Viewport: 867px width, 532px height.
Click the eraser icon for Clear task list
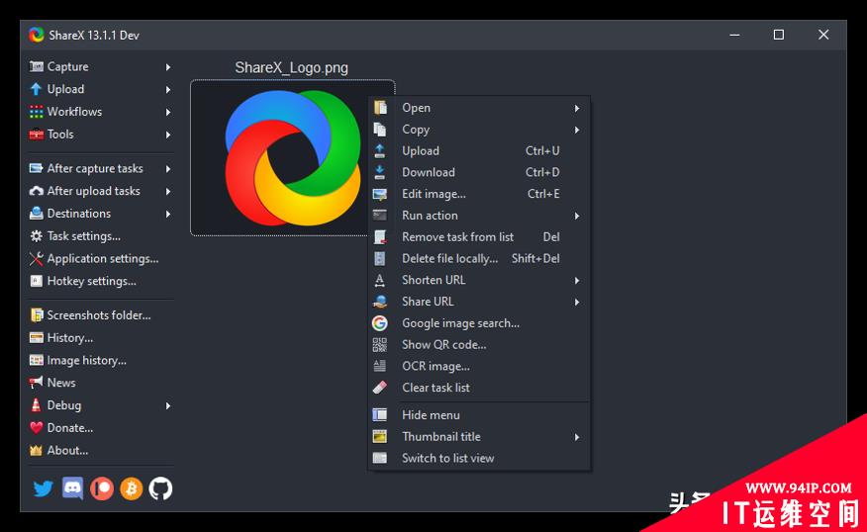(x=379, y=388)
